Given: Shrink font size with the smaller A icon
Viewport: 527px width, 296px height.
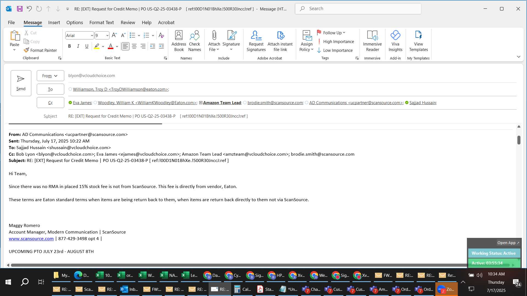Looking at the screenshot, I should pyautogui.click(x=123, y=35).
